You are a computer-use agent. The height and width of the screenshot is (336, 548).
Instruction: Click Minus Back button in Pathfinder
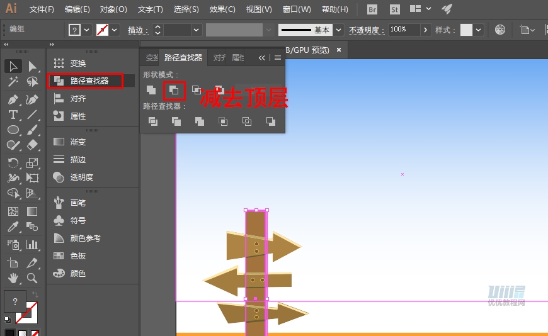pyautogui.click(x=270, y=121)
